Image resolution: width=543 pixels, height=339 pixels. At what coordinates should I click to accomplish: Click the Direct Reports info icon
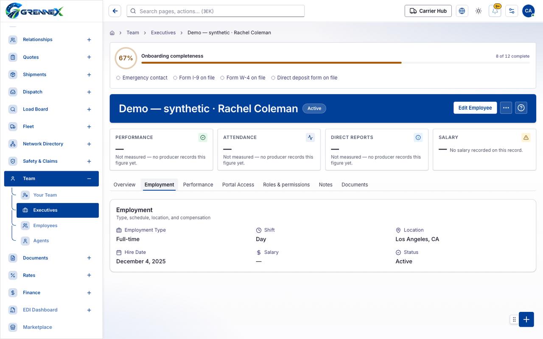418,137
